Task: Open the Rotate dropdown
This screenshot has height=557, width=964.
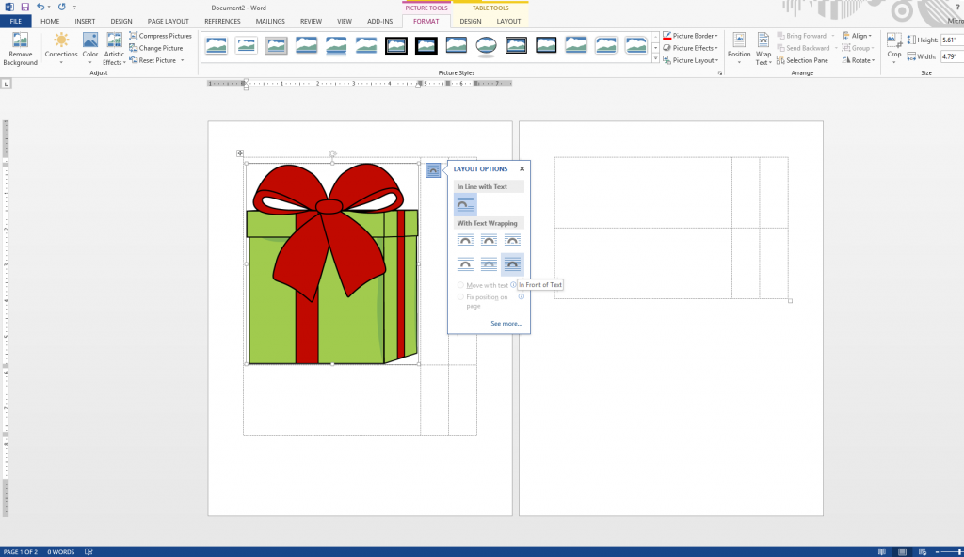Action: click(859, 60)
